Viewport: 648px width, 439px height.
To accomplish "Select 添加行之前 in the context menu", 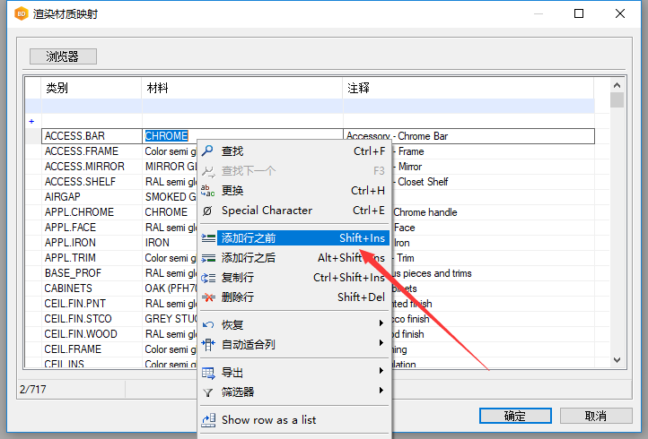I will pyautogui.click(x=294, y=238).
